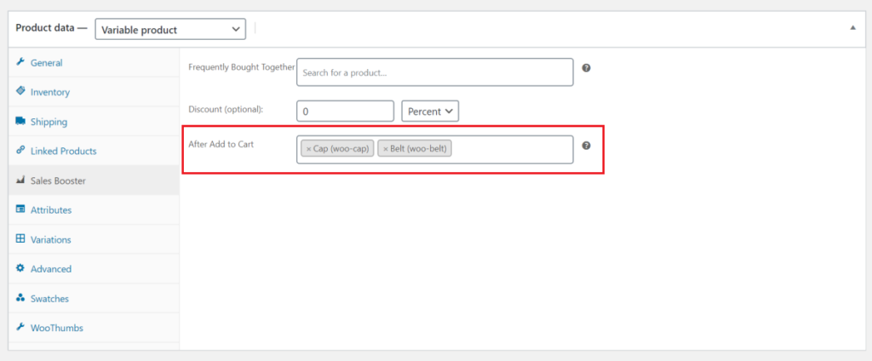Click the Sales Booster chart icon
The height and width of the screenshot is (361, 872).
pyautogui.click(x=20, y=180)
